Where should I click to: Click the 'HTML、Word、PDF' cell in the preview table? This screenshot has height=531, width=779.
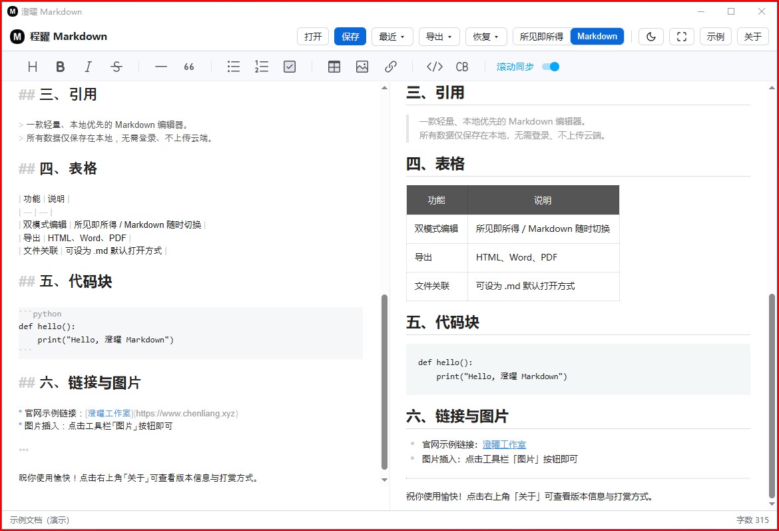coord(543,258)
